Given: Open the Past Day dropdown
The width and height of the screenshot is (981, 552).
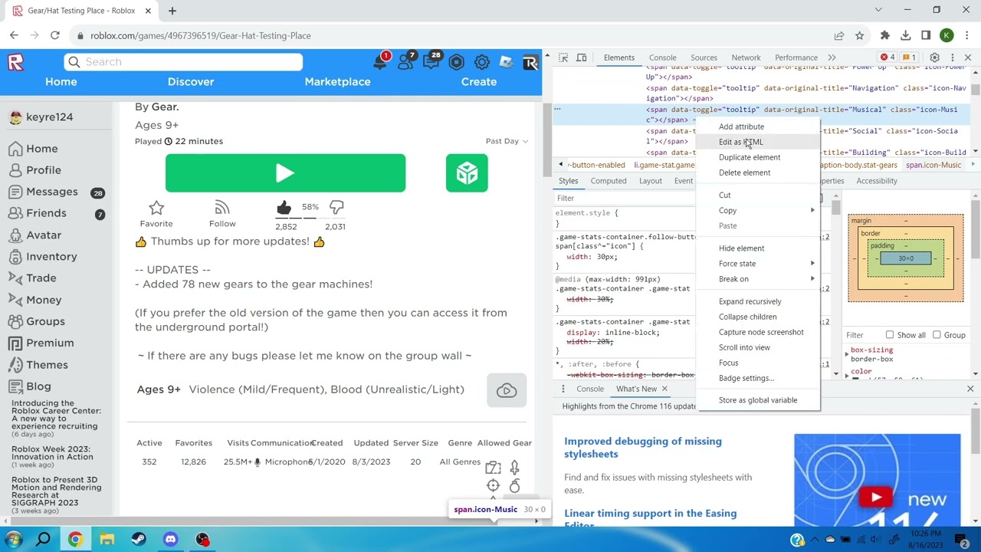Looking at the screenshot, I should (507, 141).
